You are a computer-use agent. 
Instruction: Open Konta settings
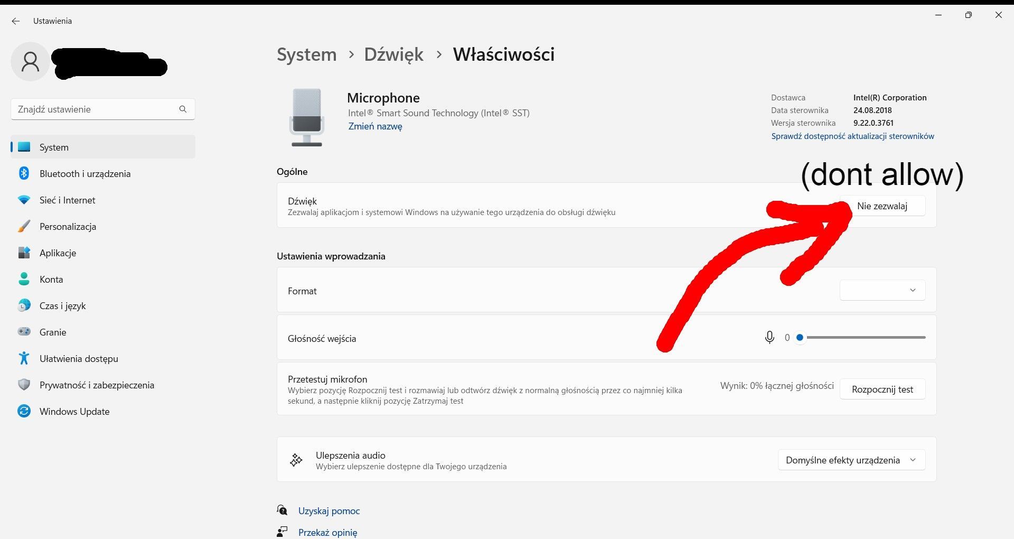click(51, 279)
